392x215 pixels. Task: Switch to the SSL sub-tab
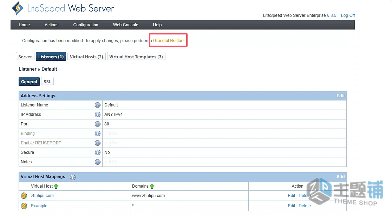tap(47, 82)
